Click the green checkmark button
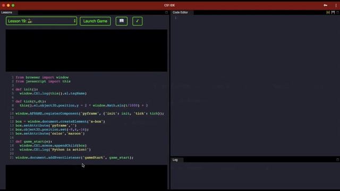The height and width of the screenshot is (191, 340). click(137, 21)
